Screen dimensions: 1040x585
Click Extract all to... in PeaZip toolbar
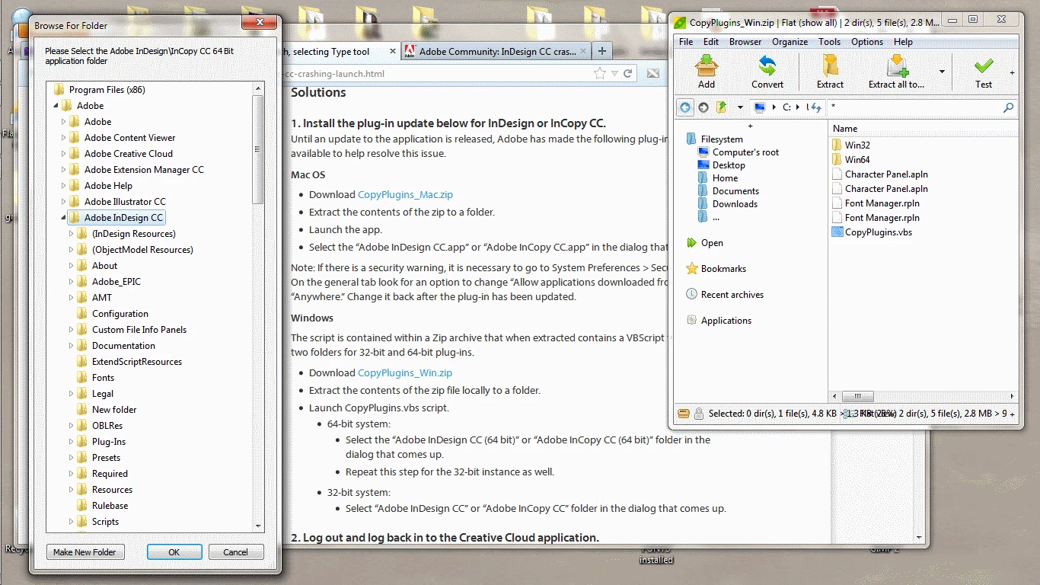point(896,71)
